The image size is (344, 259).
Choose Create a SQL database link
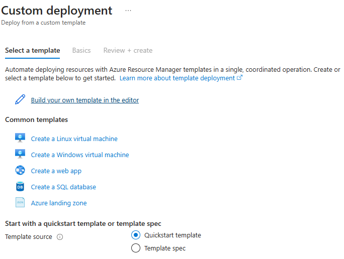(x=63, y=187)
